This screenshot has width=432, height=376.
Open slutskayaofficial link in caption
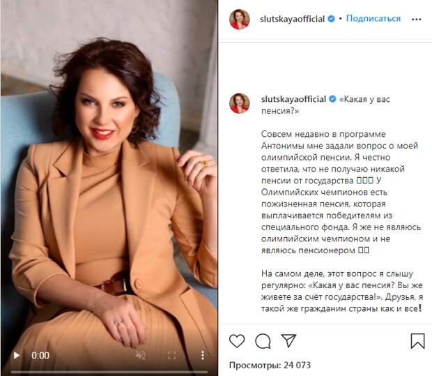point(293,99)
